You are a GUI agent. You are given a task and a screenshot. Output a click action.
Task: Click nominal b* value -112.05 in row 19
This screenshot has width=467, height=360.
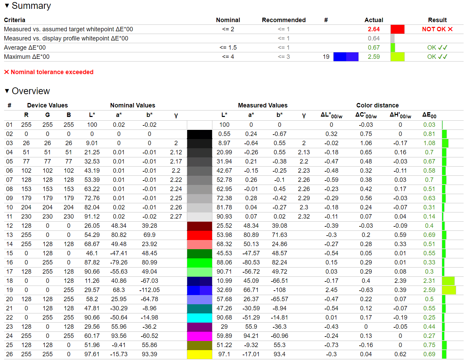149,290
